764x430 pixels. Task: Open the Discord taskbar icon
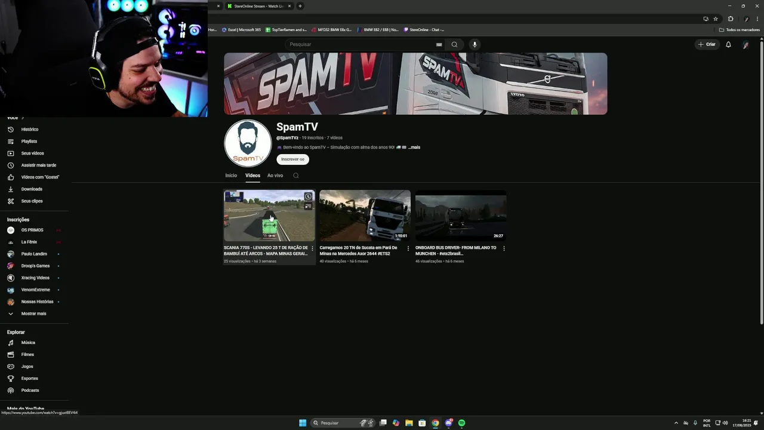tap(448, 423)
